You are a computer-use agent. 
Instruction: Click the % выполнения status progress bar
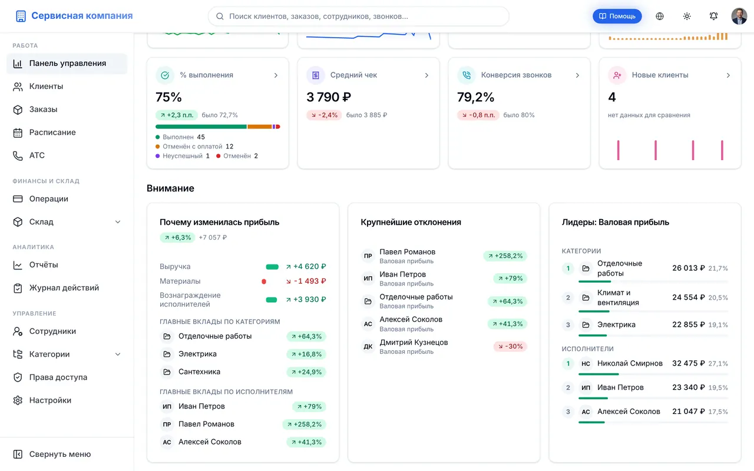(x=218, y=127)
